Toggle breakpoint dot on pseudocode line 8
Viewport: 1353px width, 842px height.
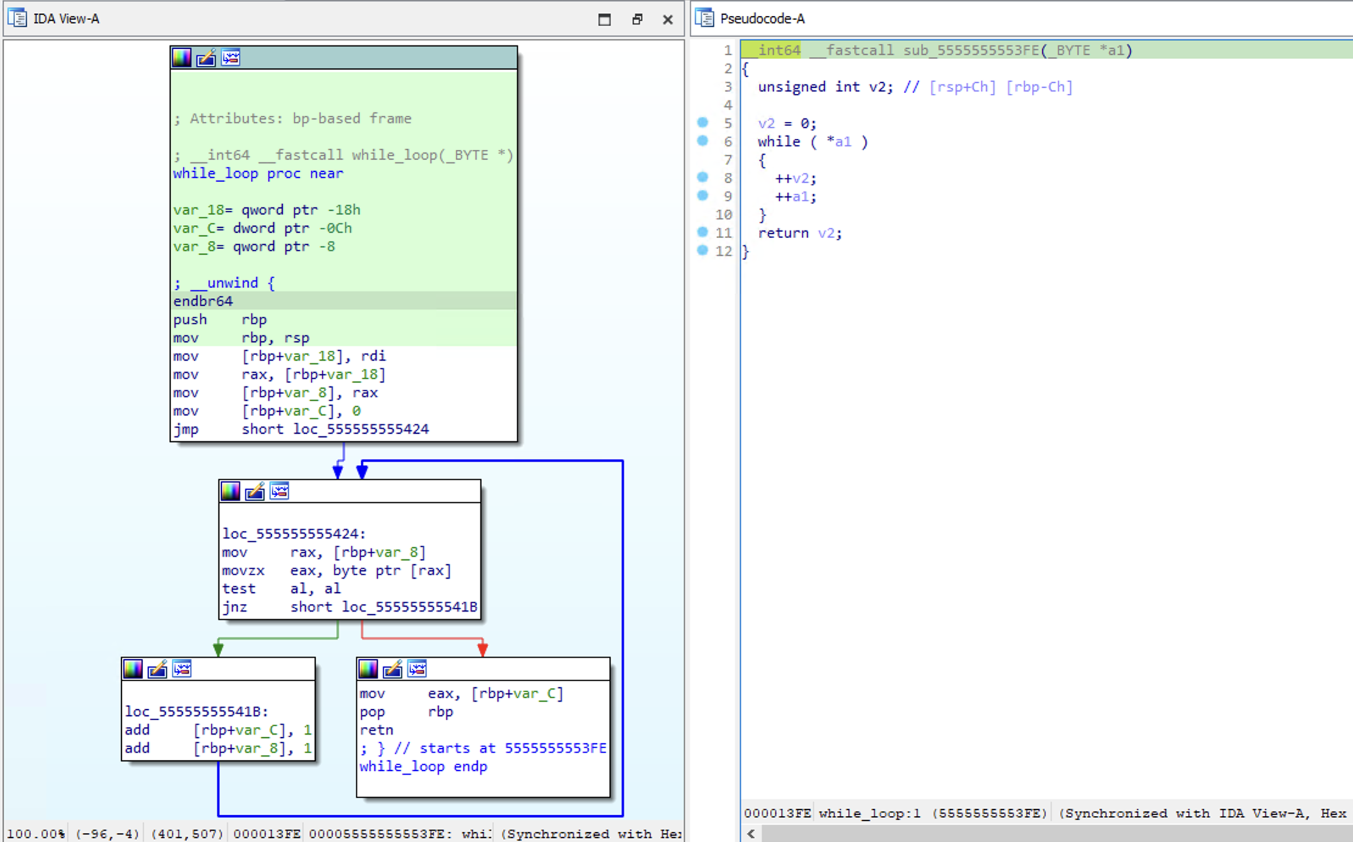(703, 177)
